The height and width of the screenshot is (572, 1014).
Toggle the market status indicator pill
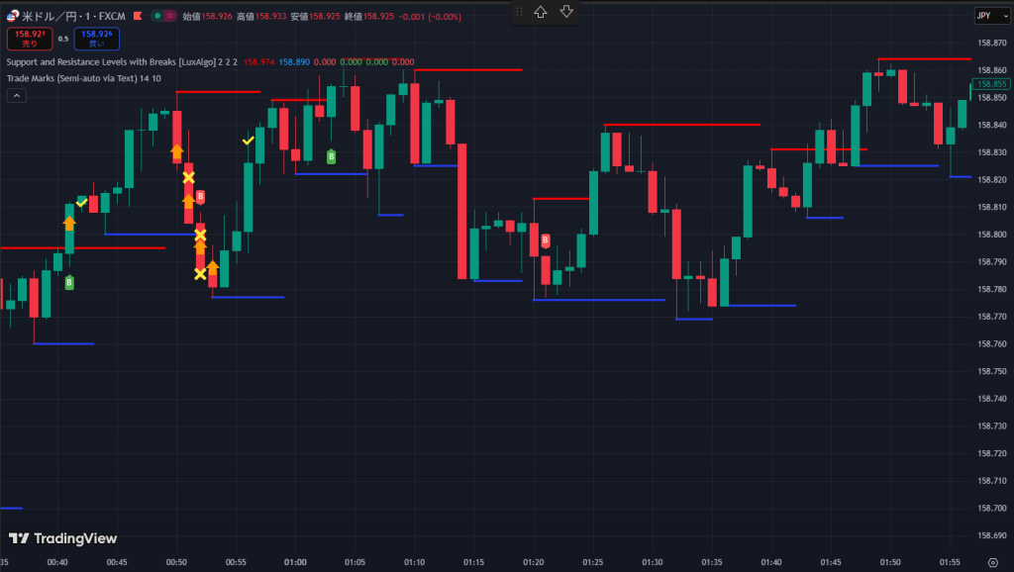coord(163,16)
